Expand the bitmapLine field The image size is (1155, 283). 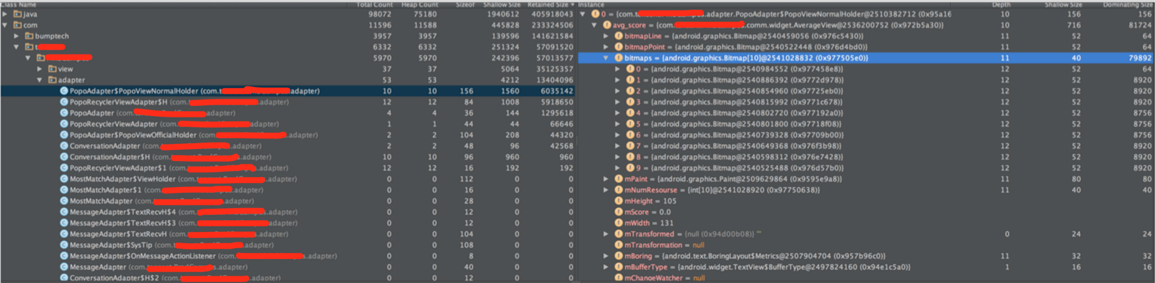606,36
